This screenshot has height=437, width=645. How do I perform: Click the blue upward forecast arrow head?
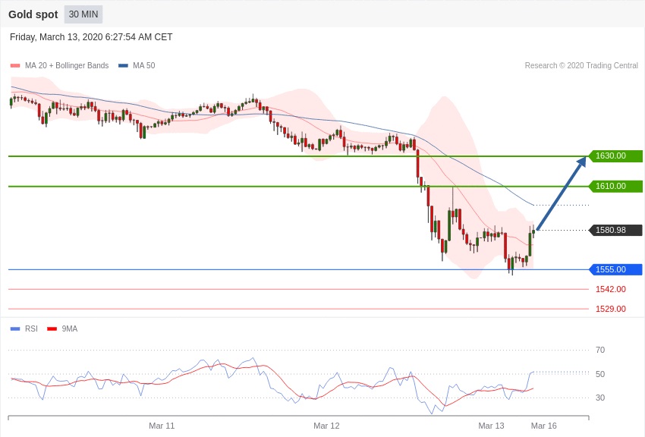(x=582, y=160)
